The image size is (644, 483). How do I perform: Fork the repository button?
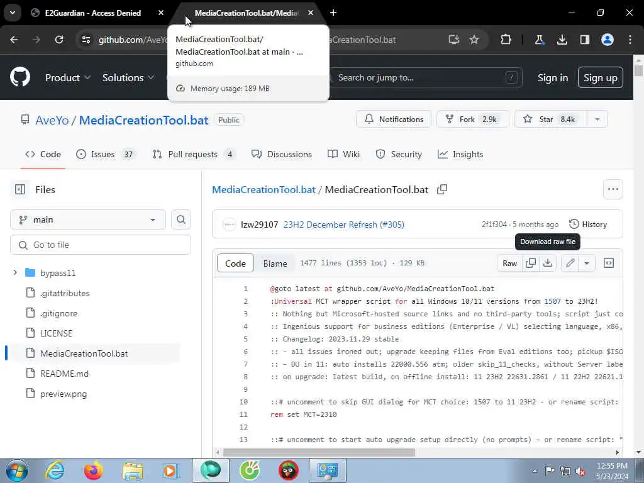473,119
